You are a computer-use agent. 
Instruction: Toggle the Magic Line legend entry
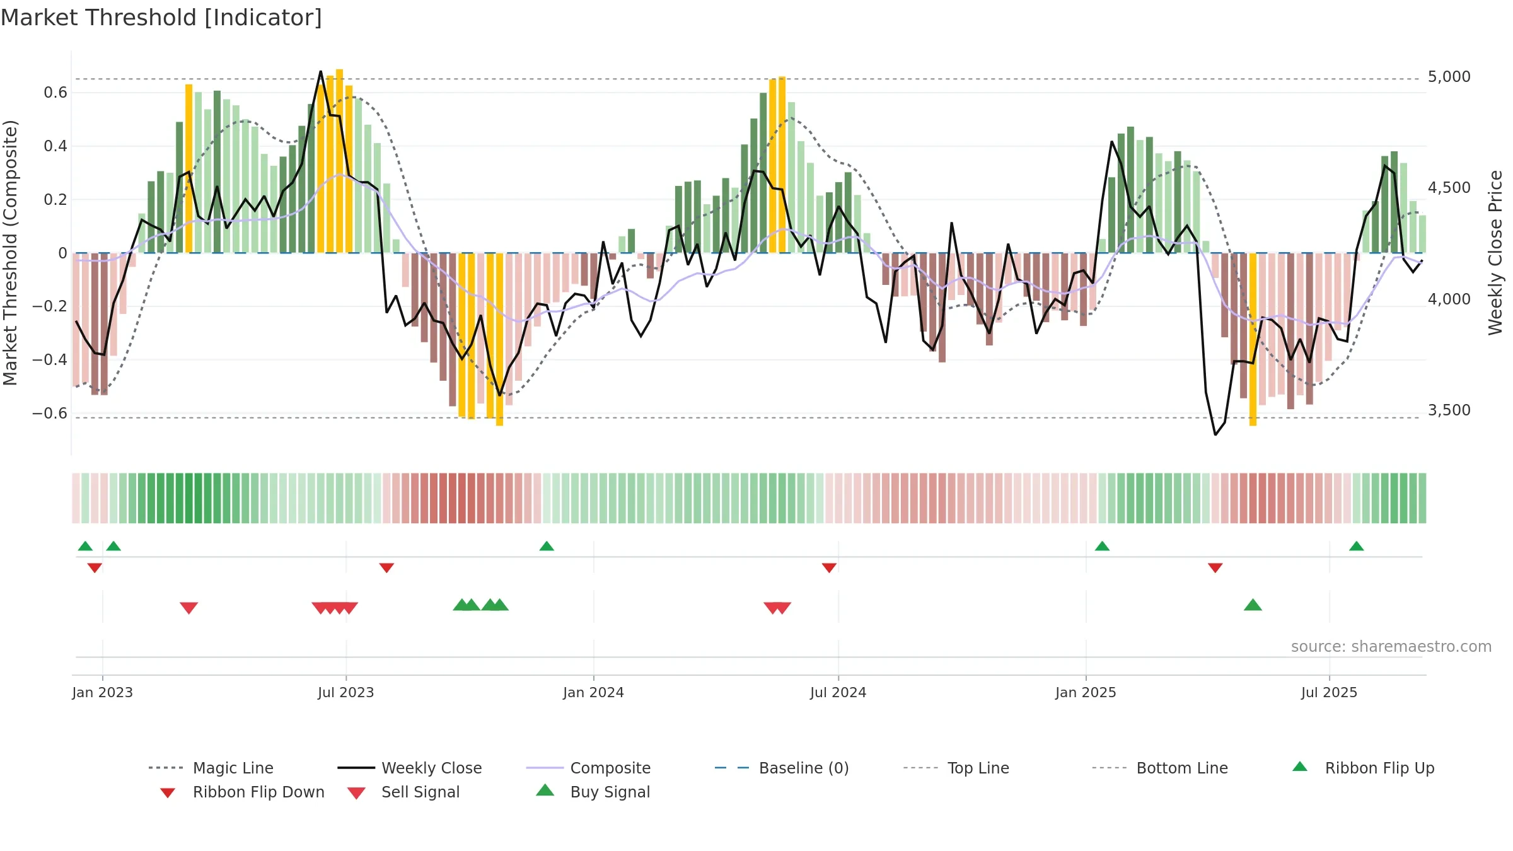coord(211,768)
